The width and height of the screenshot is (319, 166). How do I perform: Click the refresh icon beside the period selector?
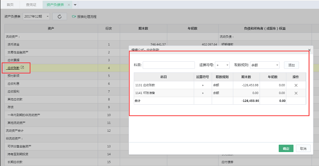click(59, 17)
